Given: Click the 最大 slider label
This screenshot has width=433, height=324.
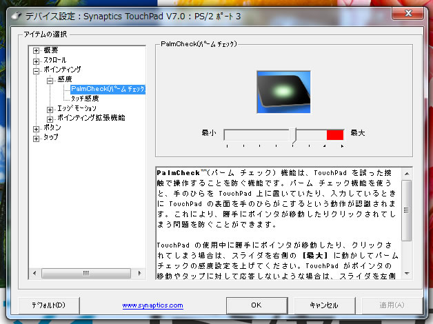Looking at the screenshot, I should (358, 133).
